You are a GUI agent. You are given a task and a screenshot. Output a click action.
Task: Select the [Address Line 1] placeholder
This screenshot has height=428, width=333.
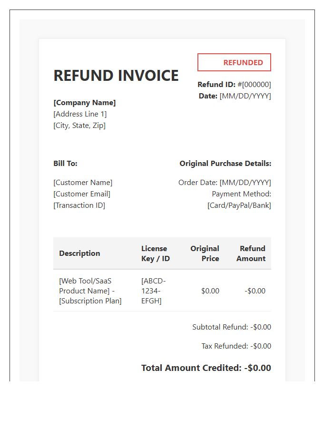point(80,114)
